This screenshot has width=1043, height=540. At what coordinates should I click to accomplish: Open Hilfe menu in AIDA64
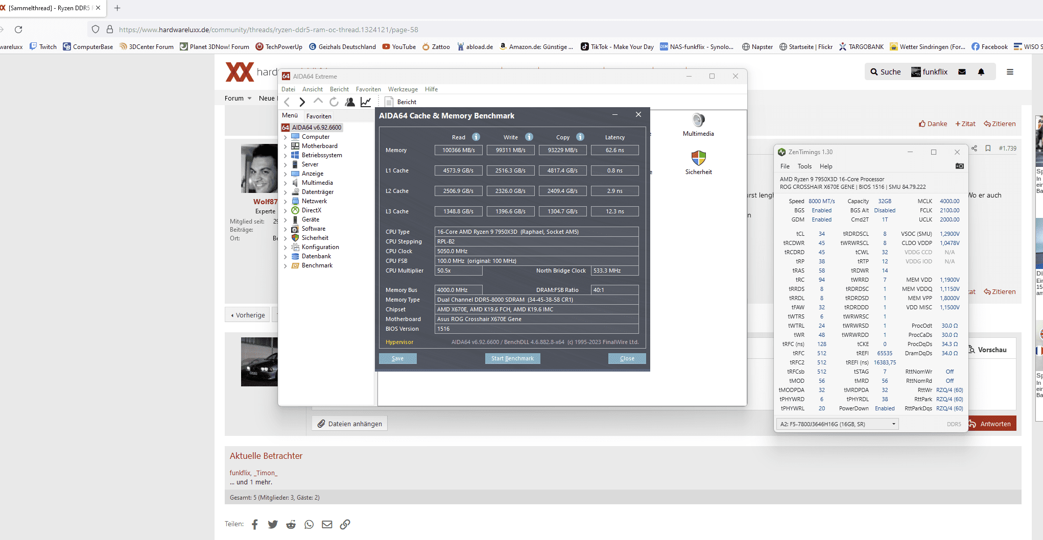pos(431,89)
